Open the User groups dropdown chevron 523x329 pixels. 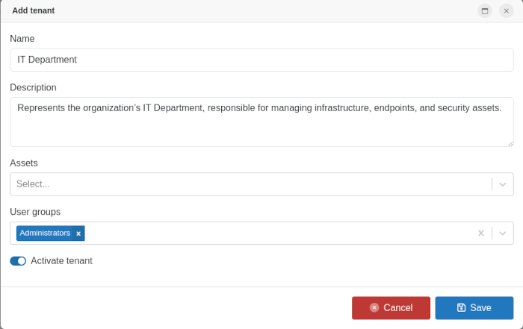503,233
